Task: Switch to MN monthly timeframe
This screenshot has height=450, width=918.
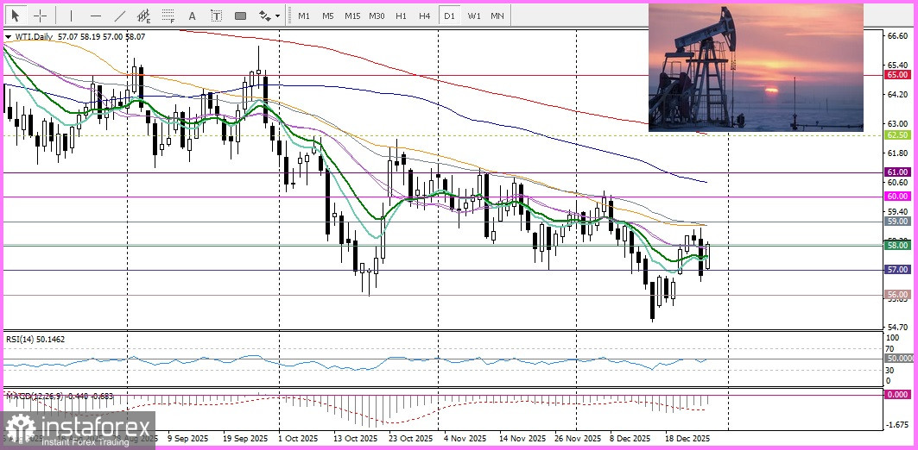Action: 497,16
